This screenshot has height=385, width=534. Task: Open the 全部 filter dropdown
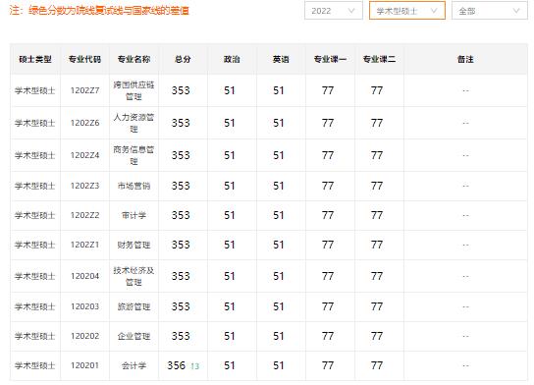[490, 11]
